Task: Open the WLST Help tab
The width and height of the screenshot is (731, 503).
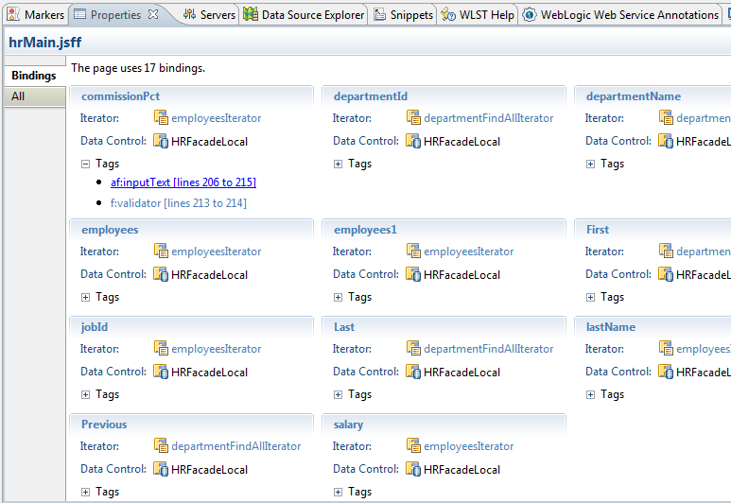Action: click(x=478, y=15)
